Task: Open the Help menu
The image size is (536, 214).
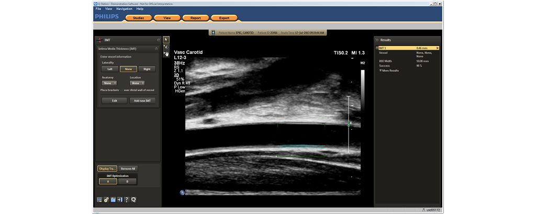Action: [x=140, y=9]
